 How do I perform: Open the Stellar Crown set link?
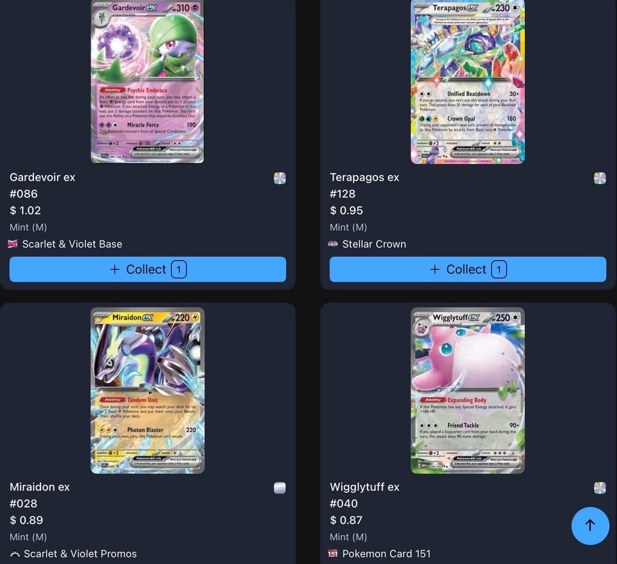point(374,244)
